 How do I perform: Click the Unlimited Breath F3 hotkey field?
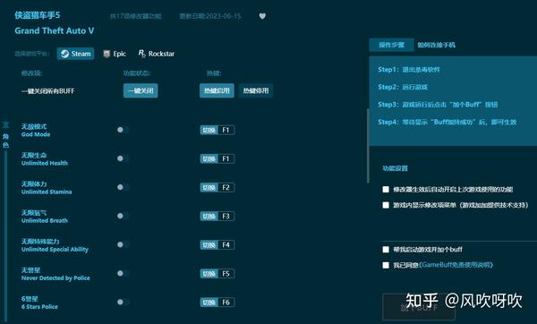click(217, 217)
